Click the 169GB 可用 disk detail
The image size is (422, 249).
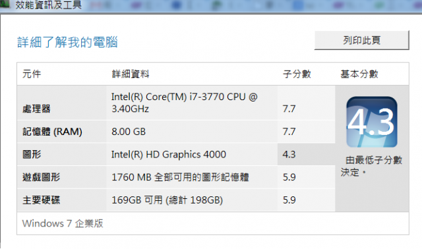click(x=167, y=200)
